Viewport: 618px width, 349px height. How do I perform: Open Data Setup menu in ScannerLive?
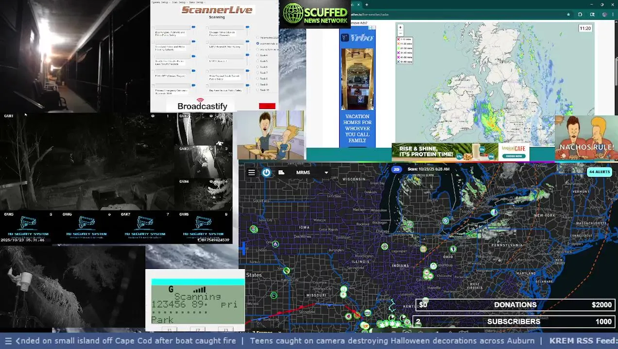(x=196, y=2)
